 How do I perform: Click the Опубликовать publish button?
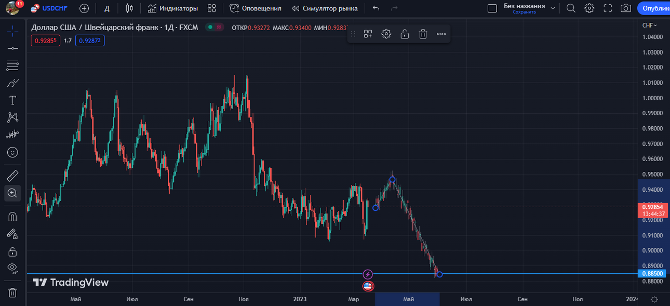[x=653, y=8]
